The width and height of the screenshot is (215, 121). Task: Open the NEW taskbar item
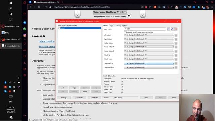pyautogui.click(x=11, y=33)
